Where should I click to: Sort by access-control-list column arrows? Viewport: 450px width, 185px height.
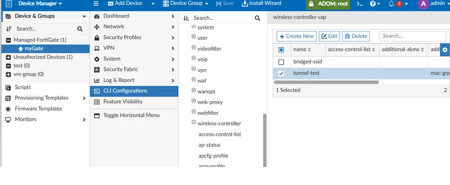[373, 50]
